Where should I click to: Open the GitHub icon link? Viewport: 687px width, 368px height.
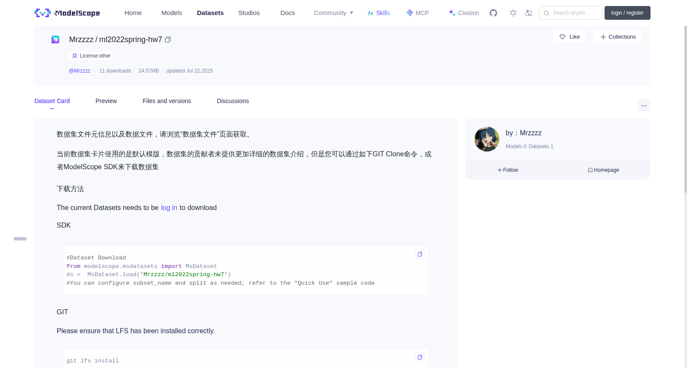click(x=493, y=13)
